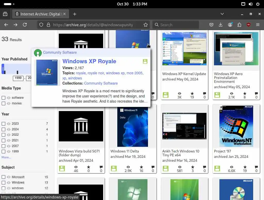The image size is (264, 200).
Task: Open the downloads panel
Action: click(x=221, y=25)
